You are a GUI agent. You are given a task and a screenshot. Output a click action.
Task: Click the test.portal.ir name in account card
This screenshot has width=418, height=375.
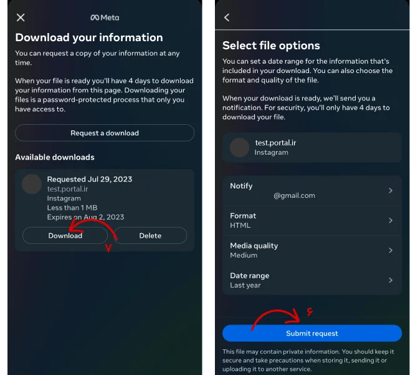pos(275,142)
